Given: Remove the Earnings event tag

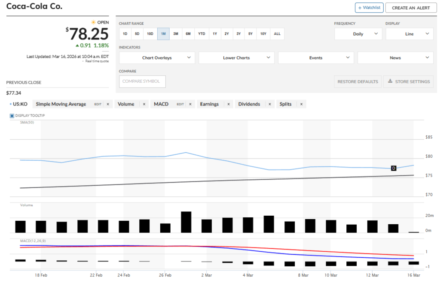Looking at the screenshot, I should (x=228, y=104).
